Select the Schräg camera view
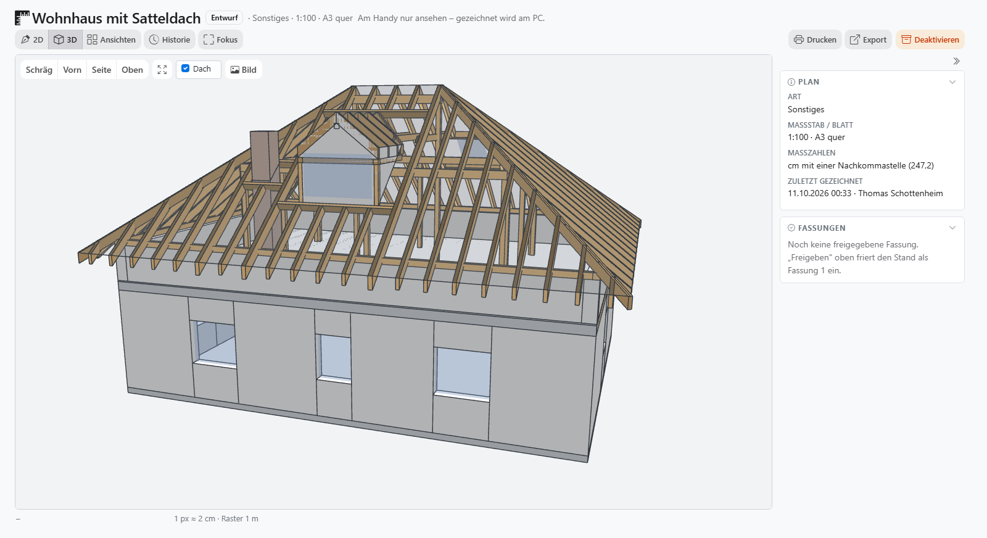Viewport: 987px width, 538px height. pos(39,70)
